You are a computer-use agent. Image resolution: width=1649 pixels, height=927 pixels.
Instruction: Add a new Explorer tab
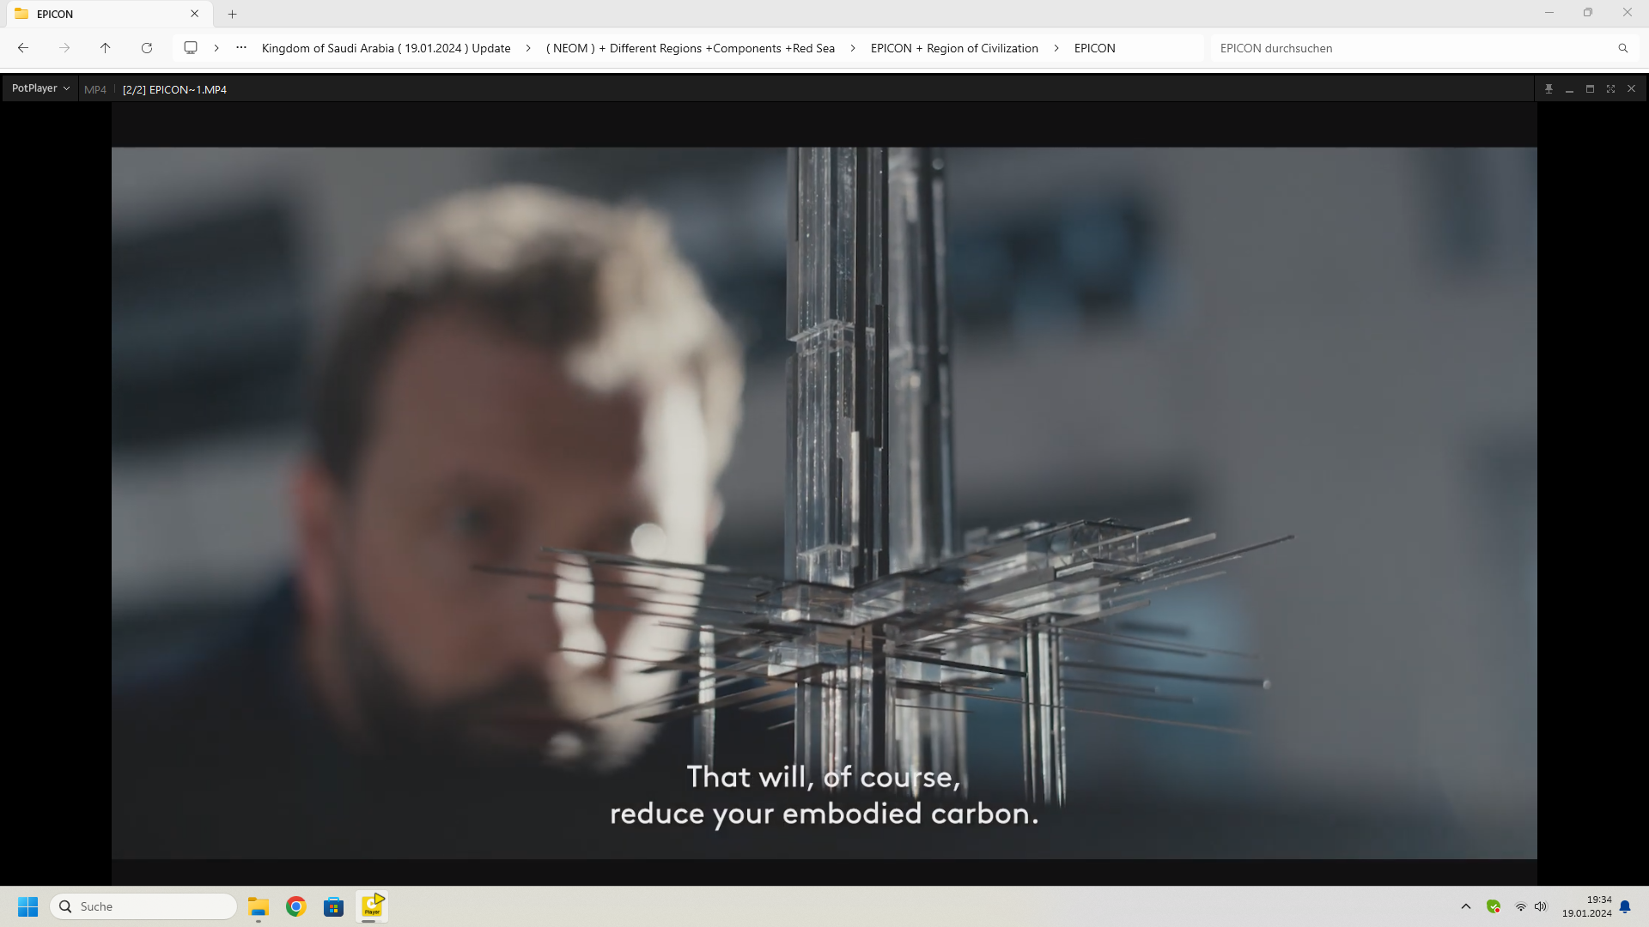[232, 14]
